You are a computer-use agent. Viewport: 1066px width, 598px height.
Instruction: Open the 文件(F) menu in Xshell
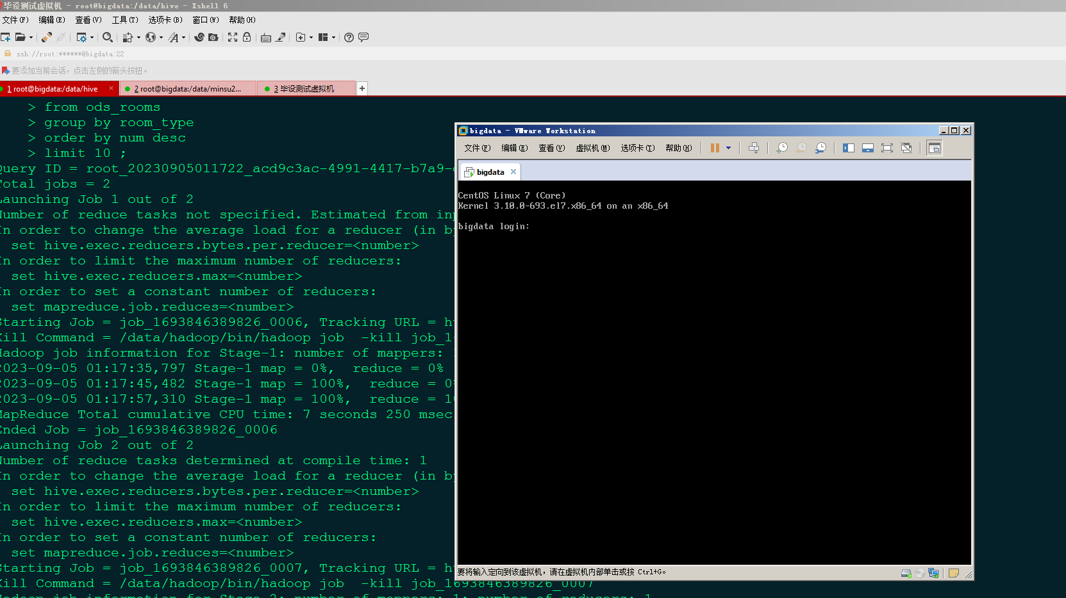click(x=15, y=20)
